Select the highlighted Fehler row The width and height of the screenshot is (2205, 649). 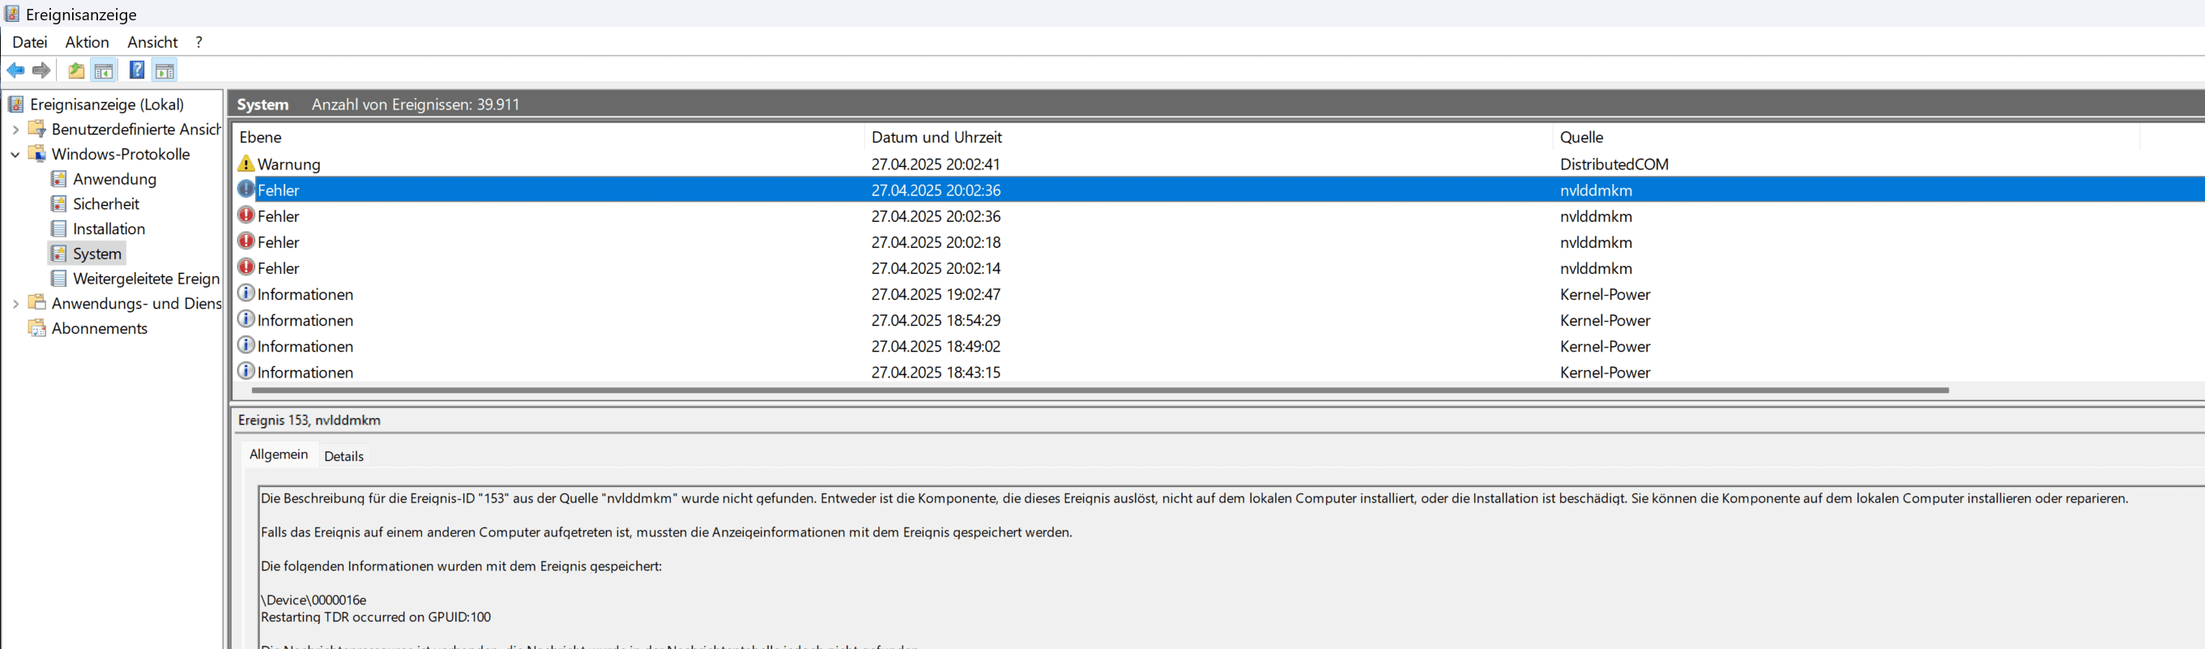[1219, 190]
